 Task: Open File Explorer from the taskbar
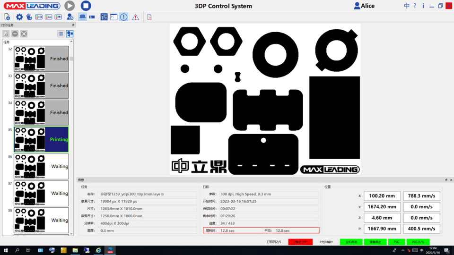(75, 250)
